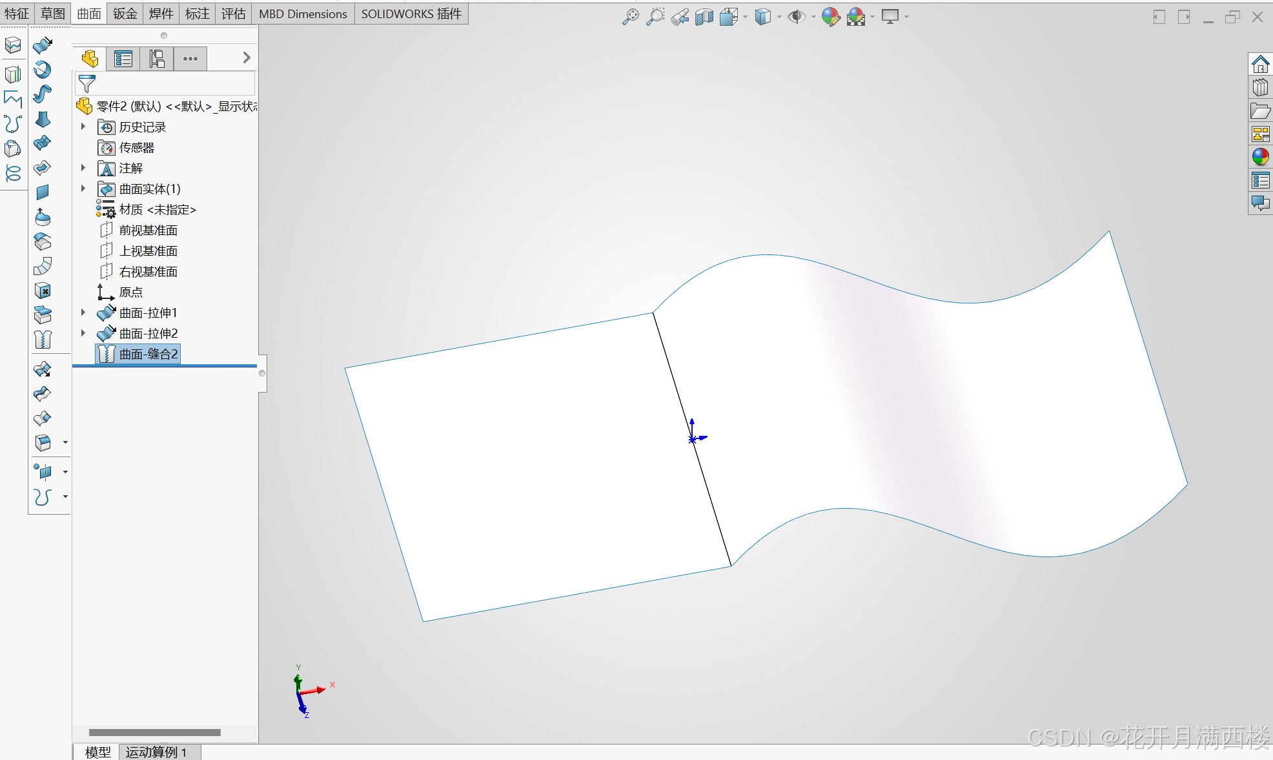This screenshot has width=1273, height=760.
Task: Select the Planar Surface tool
Action: [43, 192]
